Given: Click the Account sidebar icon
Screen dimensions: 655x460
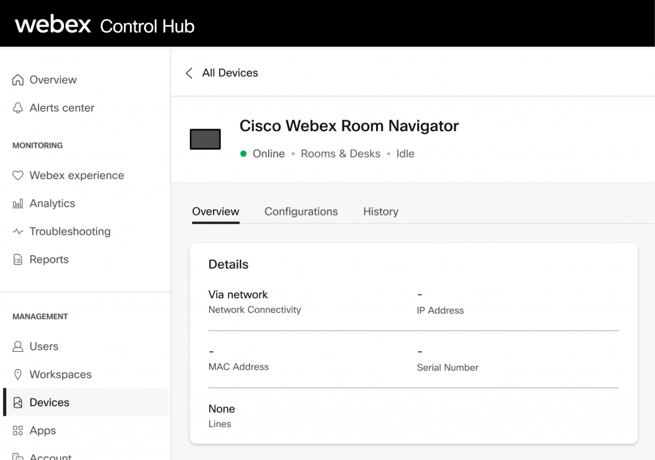Looking at the screenshot, I should tap(18, 456).
